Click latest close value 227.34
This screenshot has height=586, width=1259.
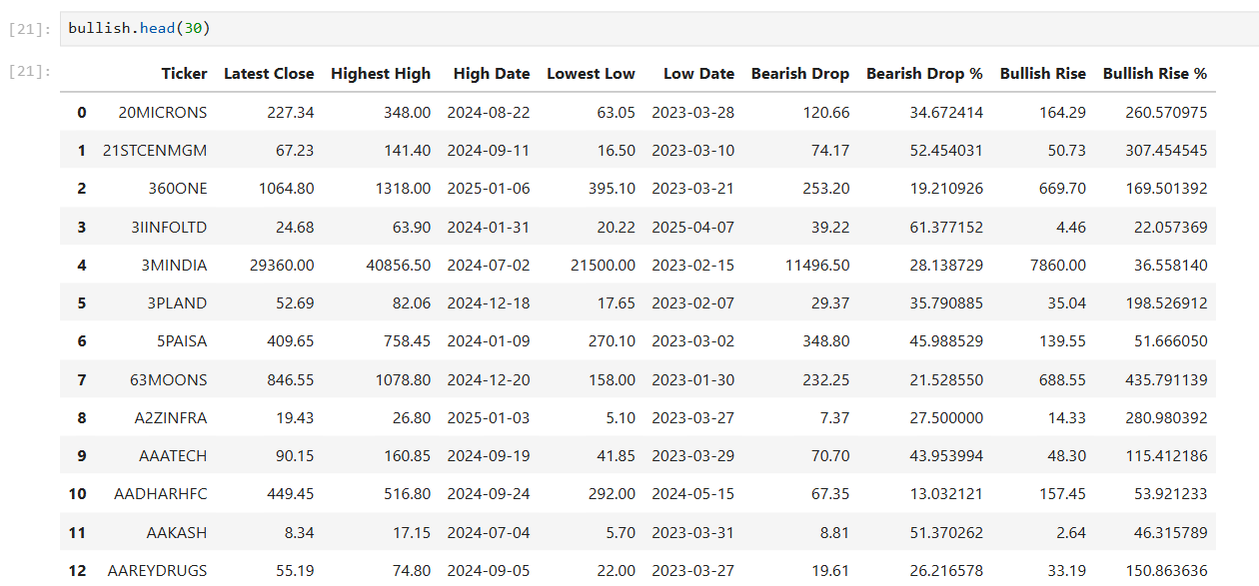pyautogui.click(x=291, y=113)
